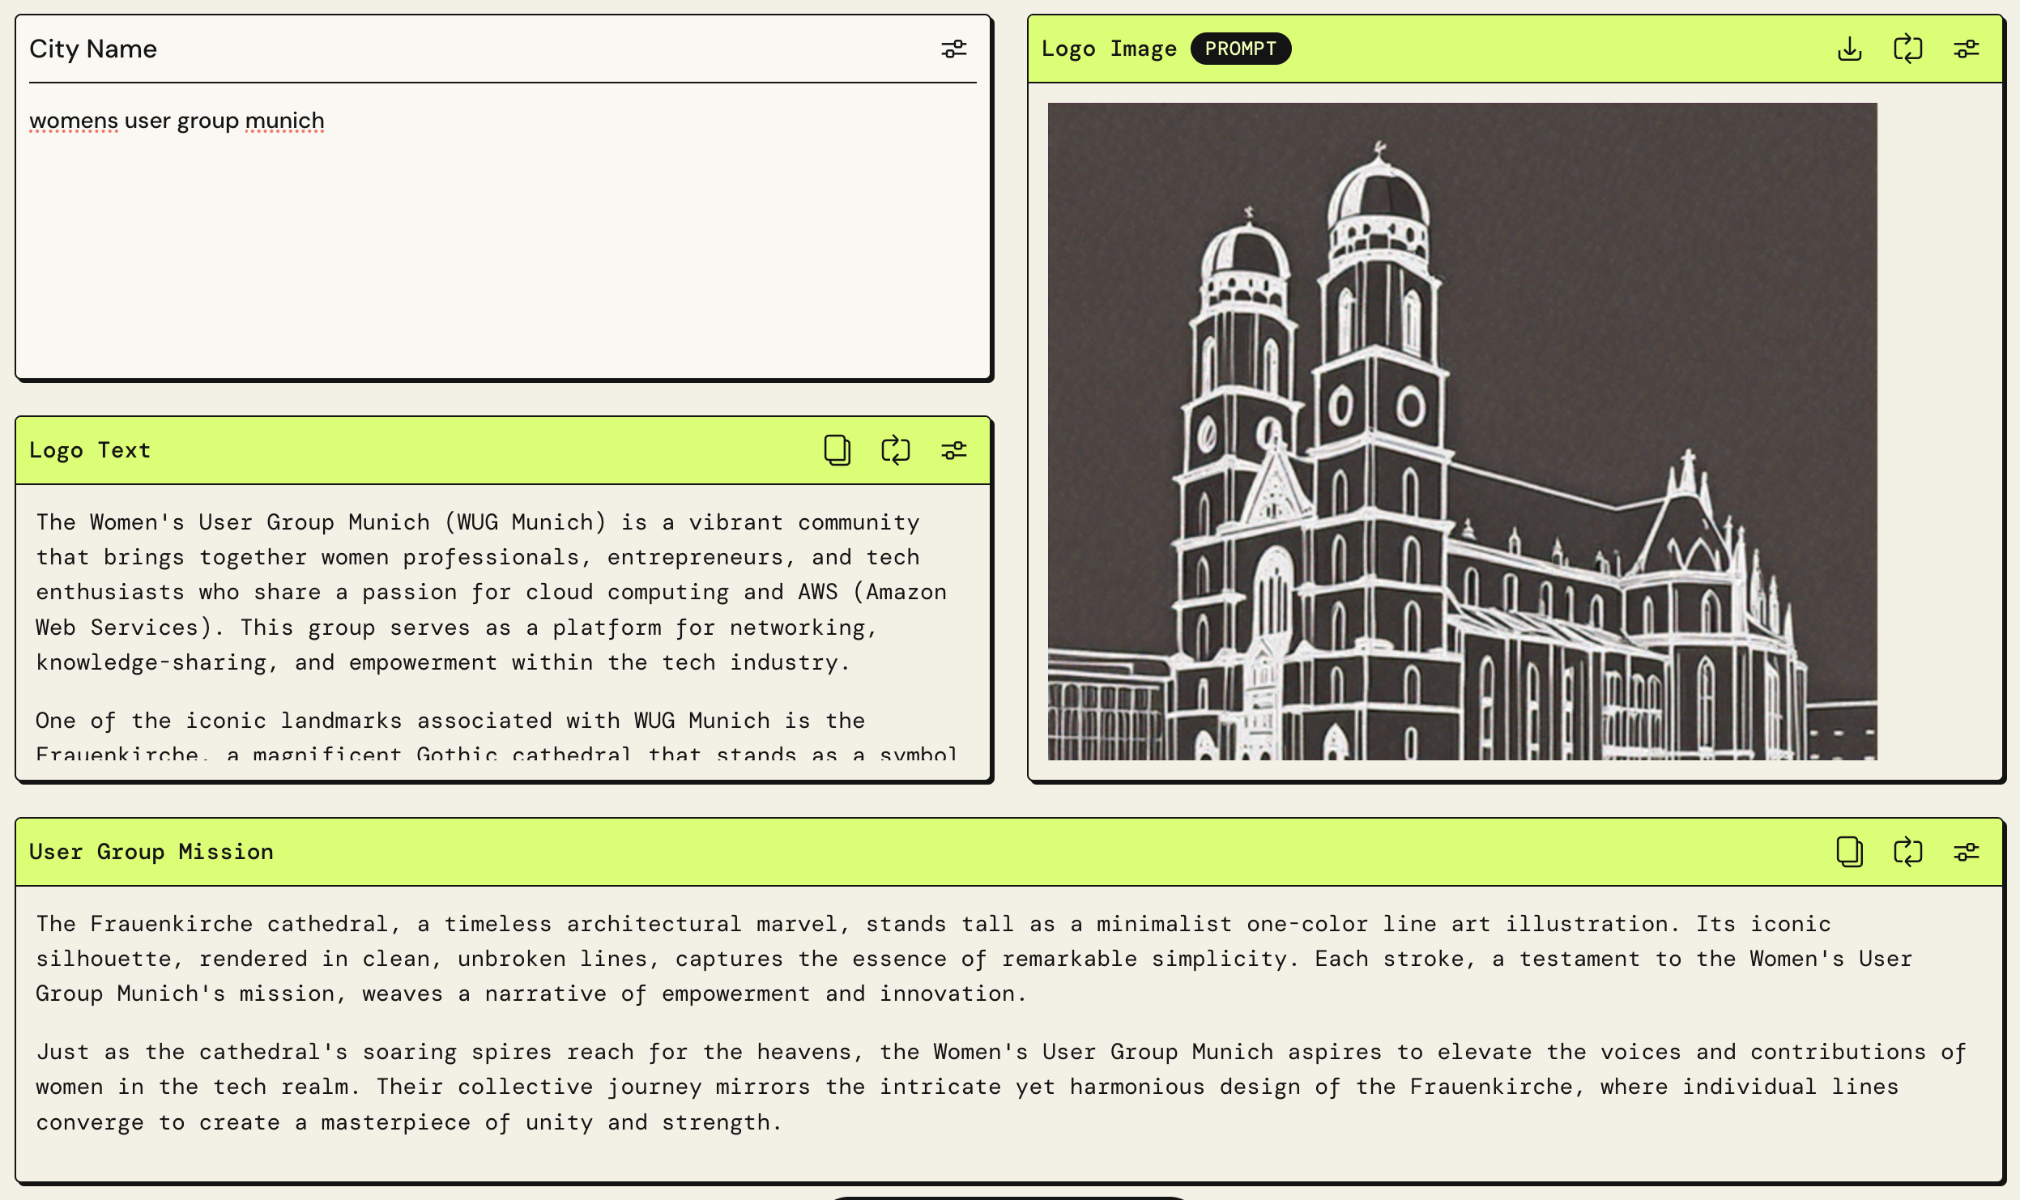This screenshot has width=2020, height=1200.
Task: Open settings sliders icon in City Name panel
Action: pos(953,49)
